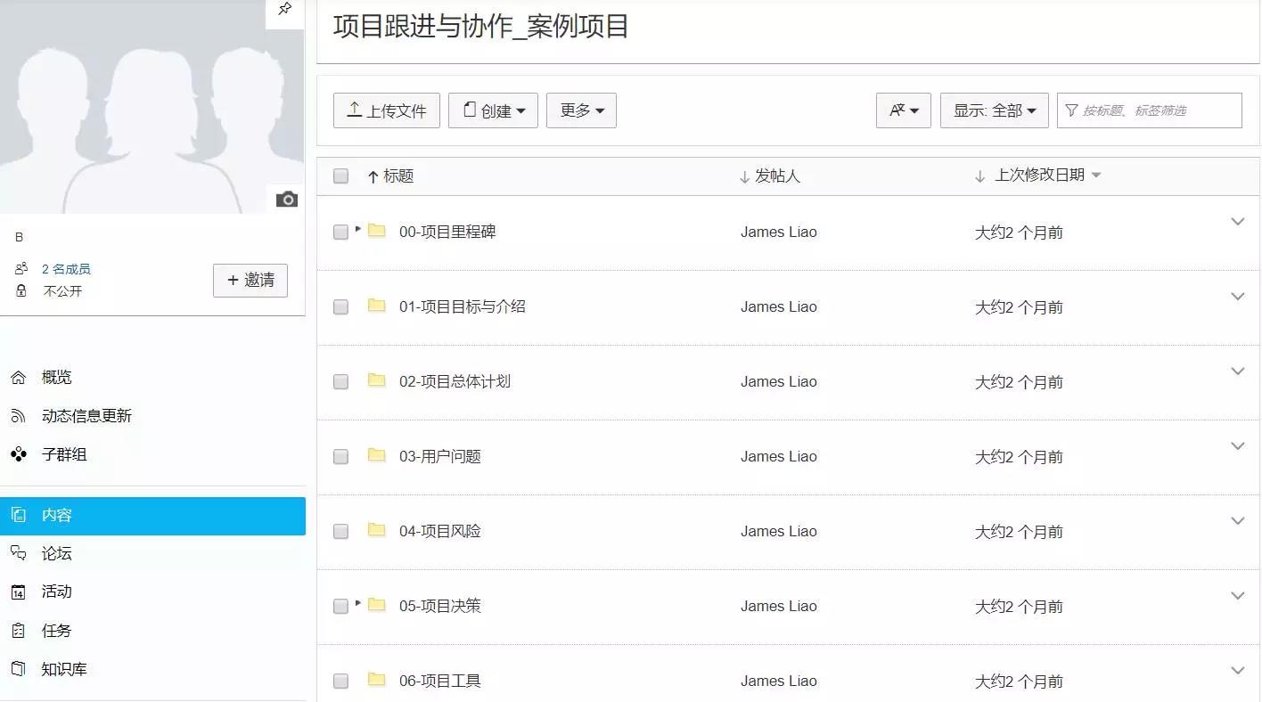Click the 子群组 subgroup icon
The height and width of the screenshot is (702, 1262).
click(x=18, y=454)
